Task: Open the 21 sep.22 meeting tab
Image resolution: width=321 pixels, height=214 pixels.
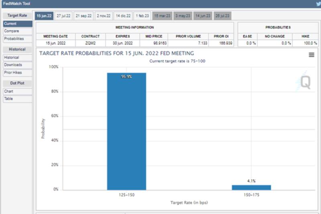Action: pyautogui.click(x=83, y=16)
